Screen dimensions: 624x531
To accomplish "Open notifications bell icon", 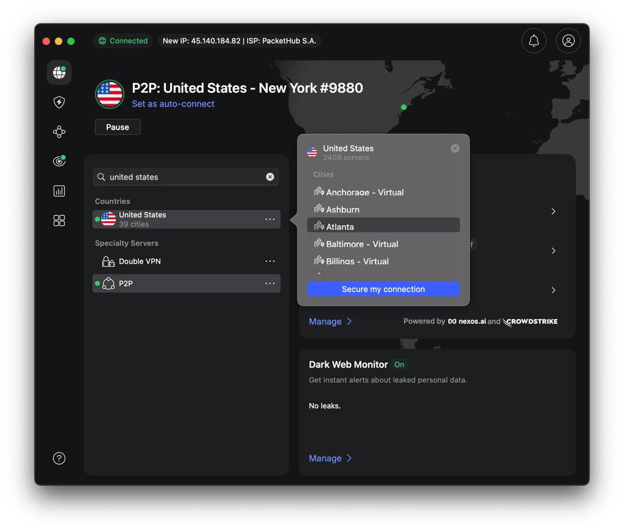I will (534, 41).
